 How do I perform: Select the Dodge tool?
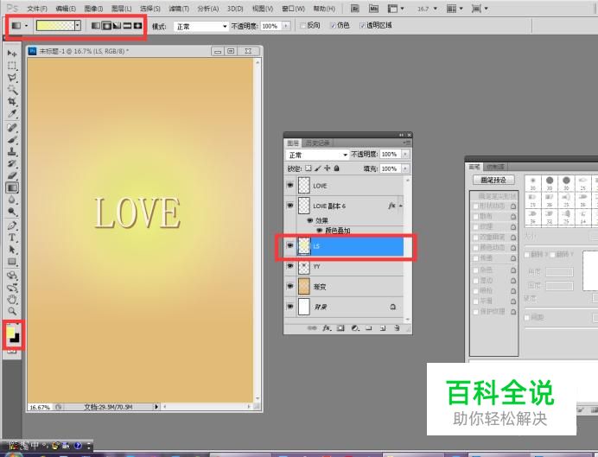tap(12, 212)
